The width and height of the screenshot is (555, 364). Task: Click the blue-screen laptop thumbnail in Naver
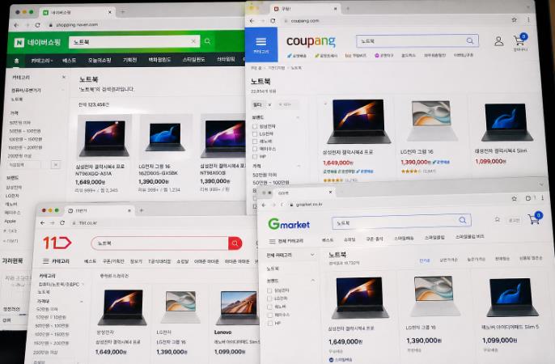coord(165,137)
